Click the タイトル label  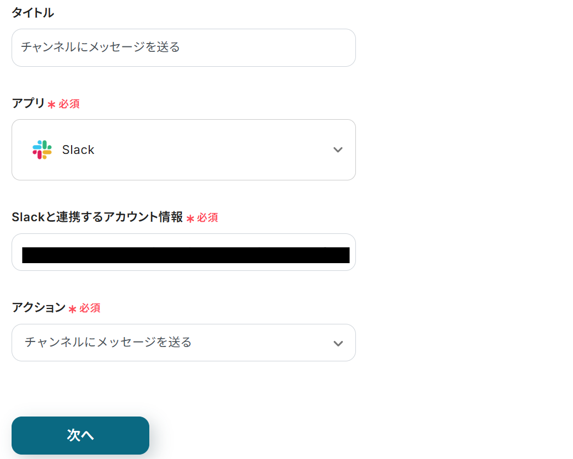point(33,13)
